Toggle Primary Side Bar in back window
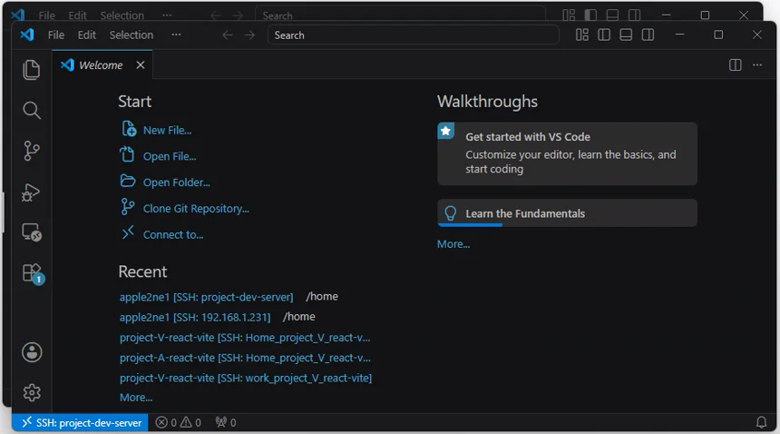Screen dimensions: 780x434 [x=590, y=15]
